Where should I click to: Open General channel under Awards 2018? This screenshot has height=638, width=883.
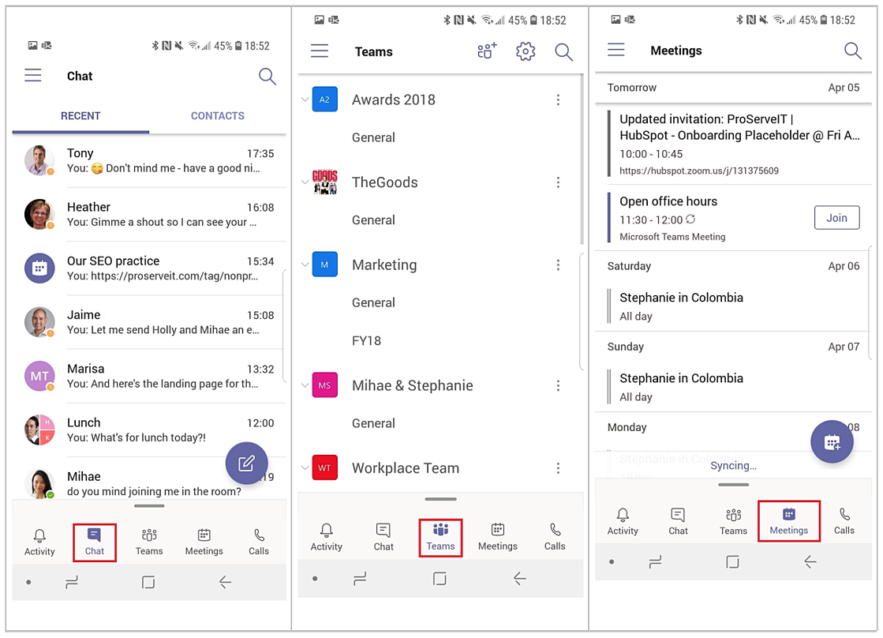pyautogui.click(x=373, y=137)
